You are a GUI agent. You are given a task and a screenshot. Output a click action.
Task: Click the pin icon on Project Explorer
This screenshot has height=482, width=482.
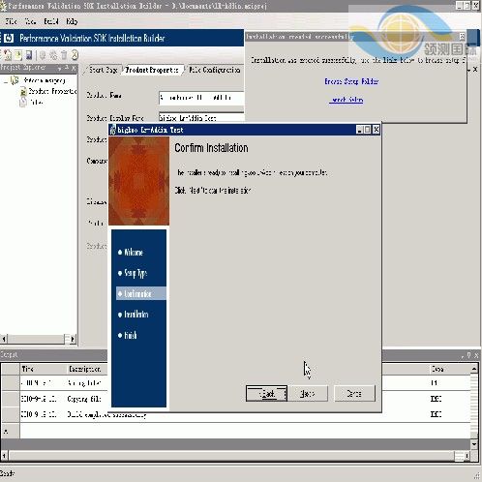(x=67, y=68)
